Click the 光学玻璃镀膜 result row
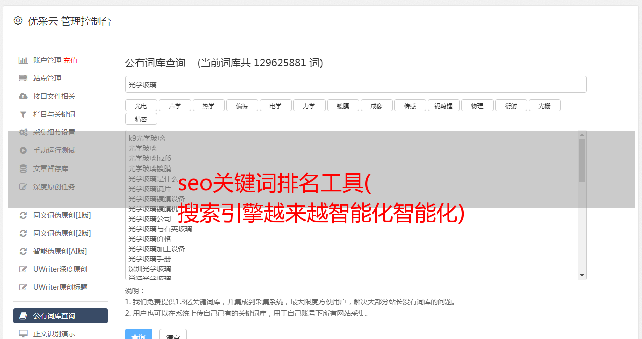 click(149, 168)
